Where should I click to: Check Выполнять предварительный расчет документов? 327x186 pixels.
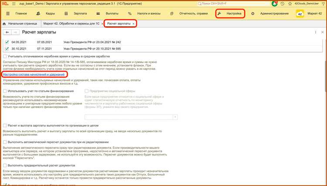(x=5, y=166)
